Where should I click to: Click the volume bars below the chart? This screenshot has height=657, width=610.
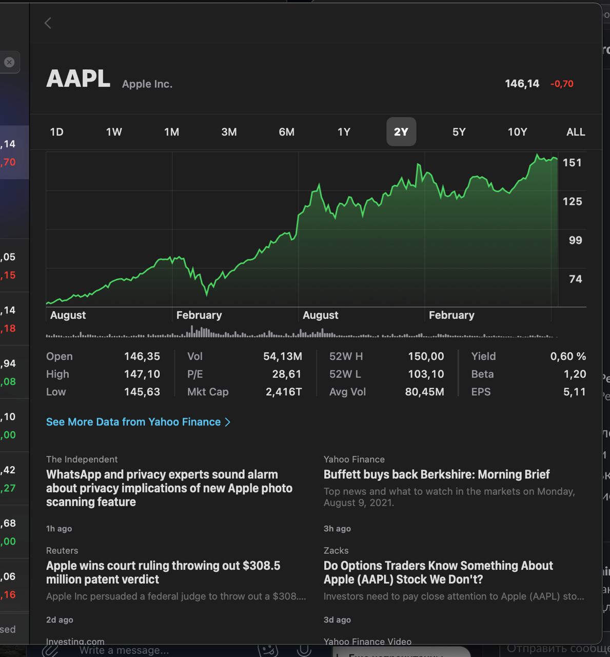click(x=302, y=332)
